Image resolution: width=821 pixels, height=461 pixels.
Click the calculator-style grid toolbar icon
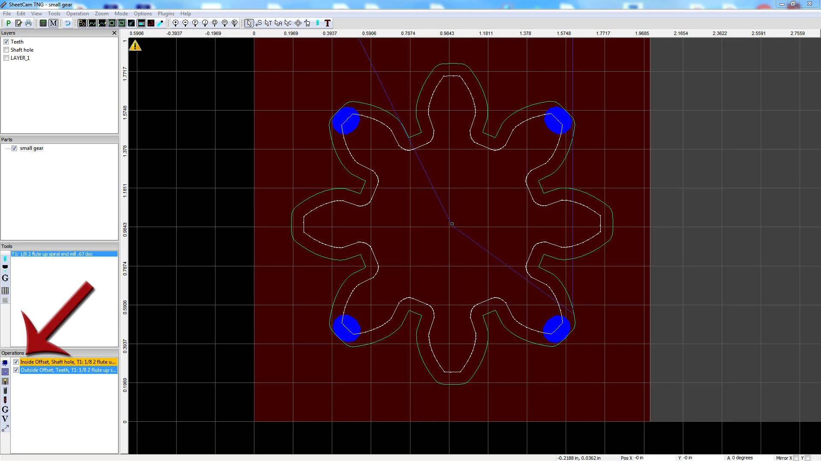point(43,23)
